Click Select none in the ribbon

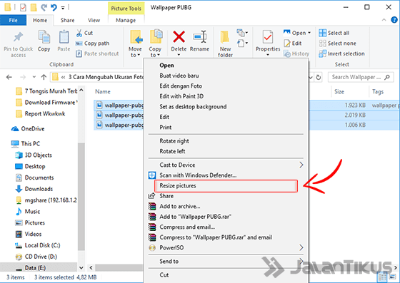(x=337, y=43)
